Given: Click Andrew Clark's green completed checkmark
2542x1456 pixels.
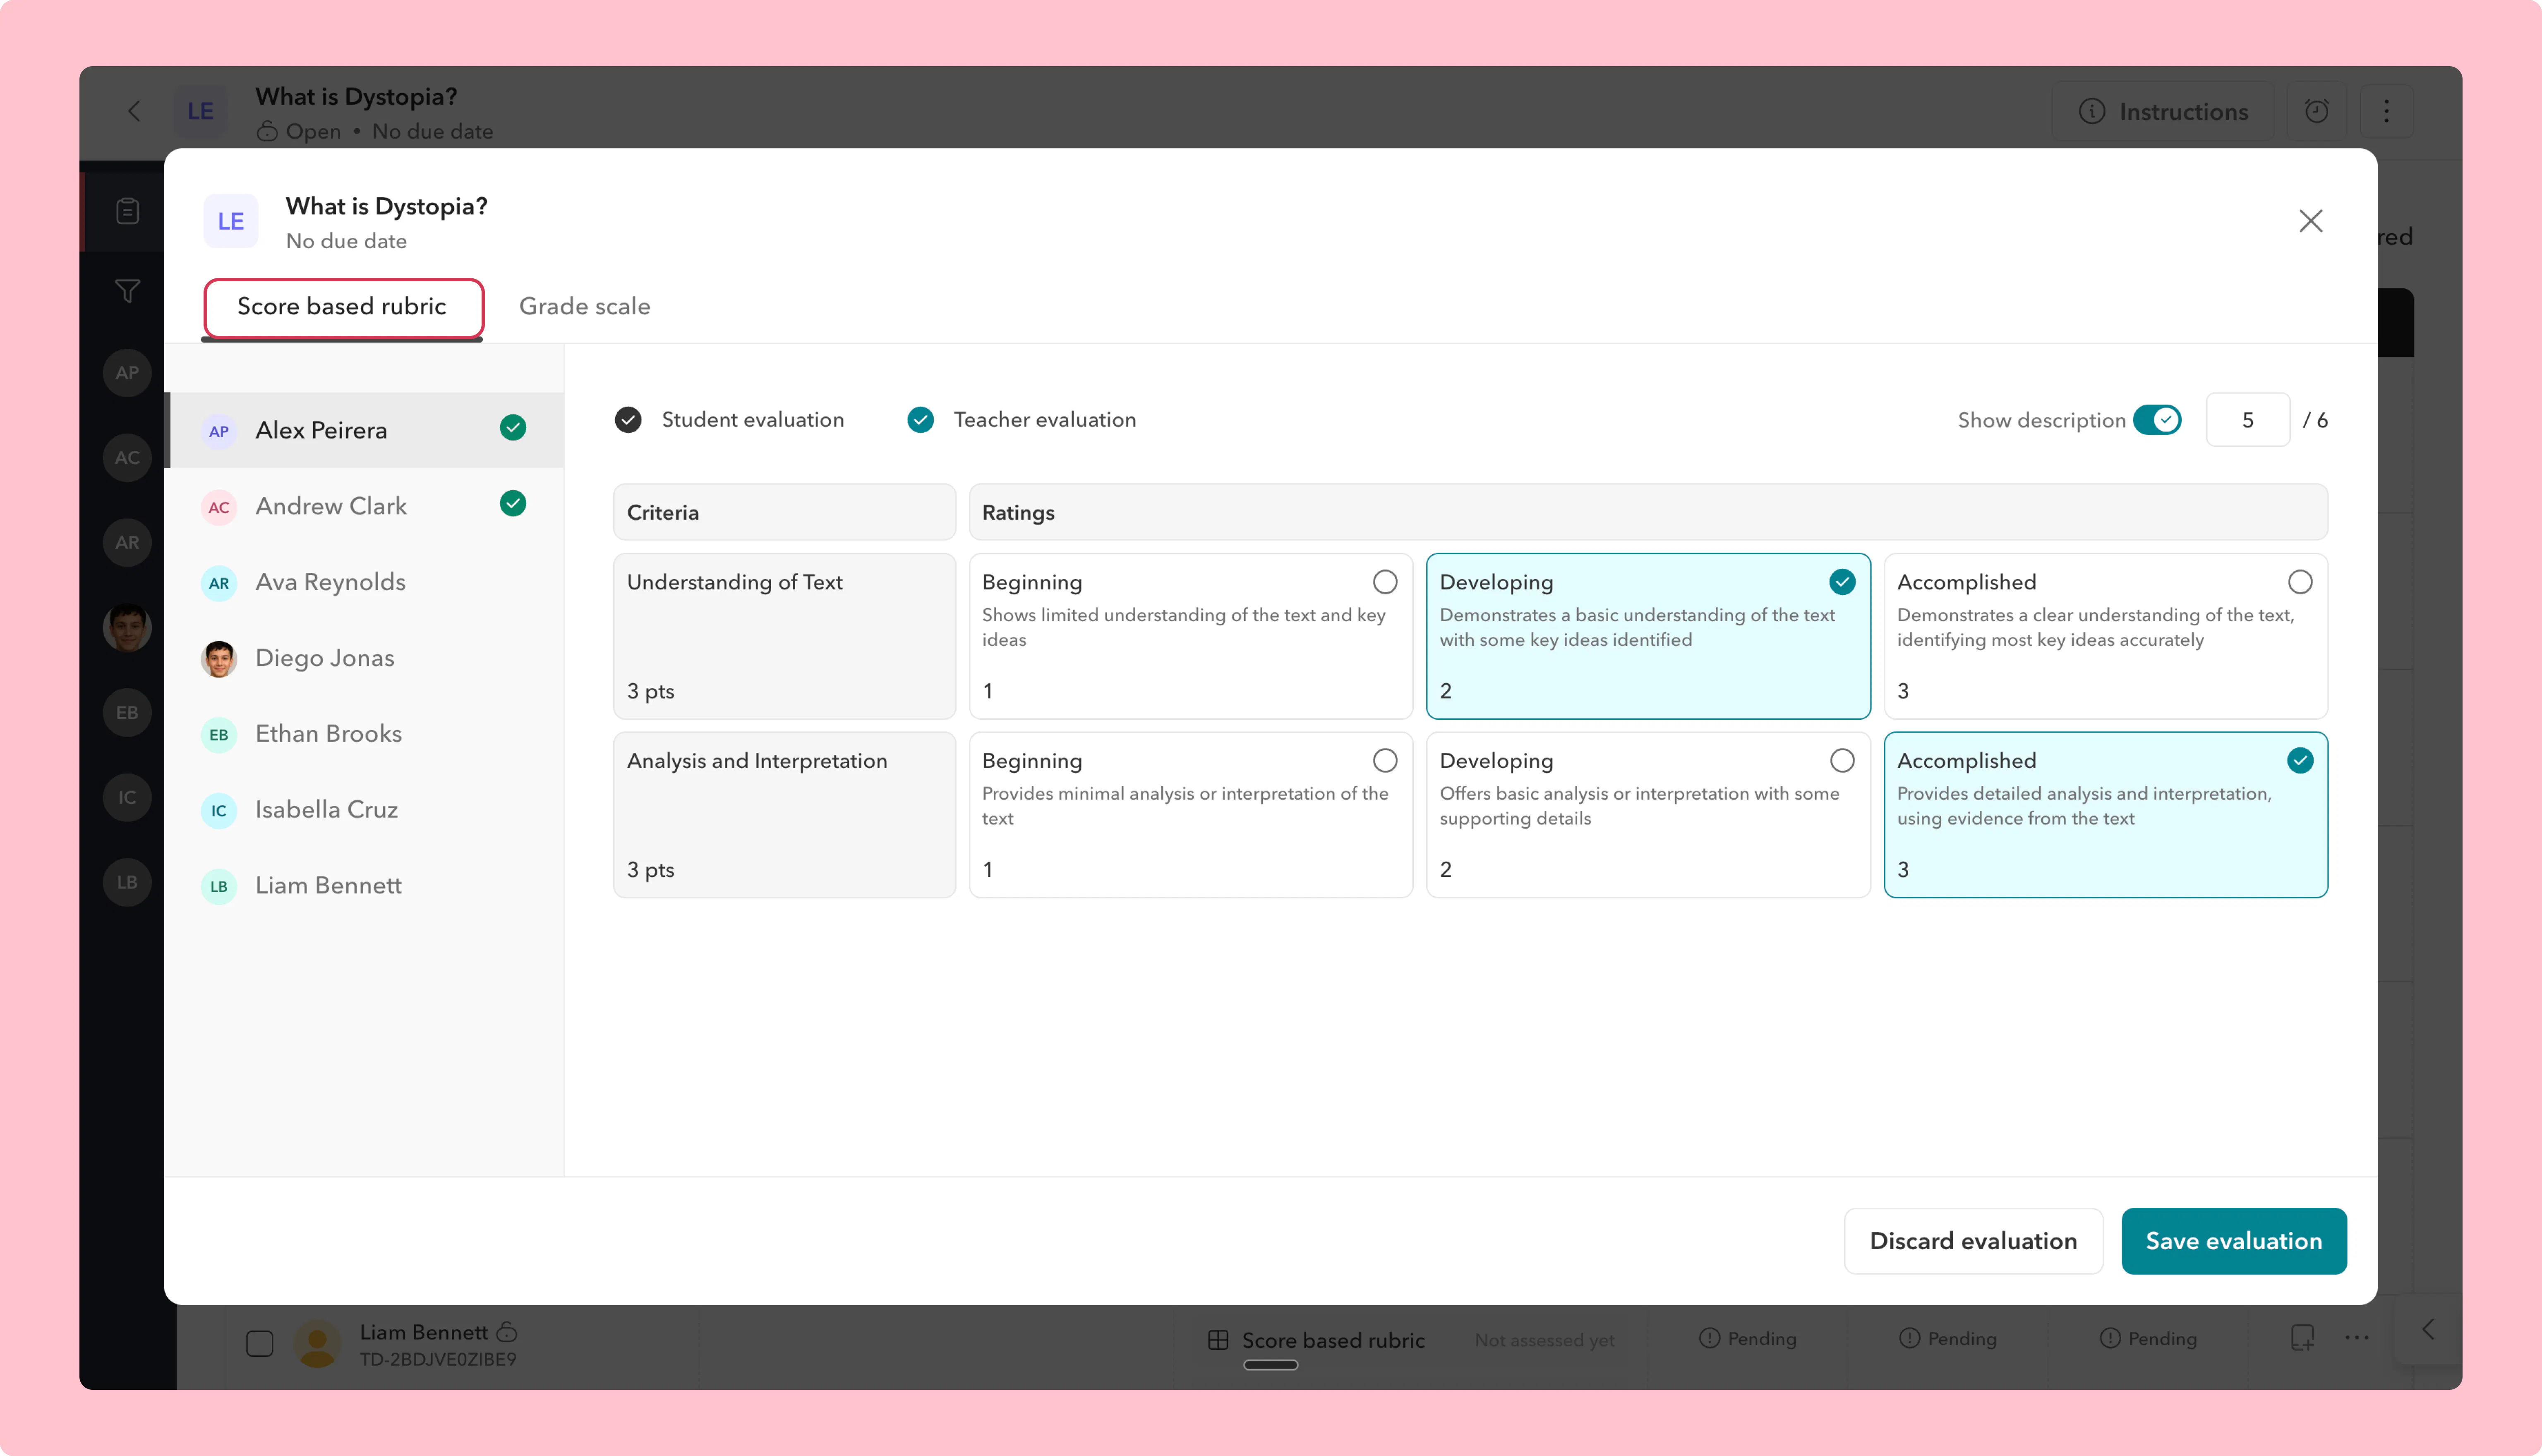Looking at the screenshot, I should click(x=513, y=504).
